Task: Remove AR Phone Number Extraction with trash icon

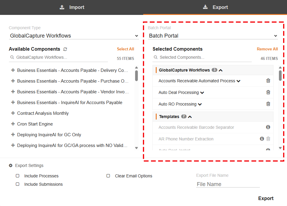Action: pyautogui.click(x=268, y=139)
